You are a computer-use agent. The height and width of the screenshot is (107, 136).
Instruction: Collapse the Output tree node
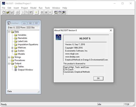pyautogui.click(x=9, y=63)
